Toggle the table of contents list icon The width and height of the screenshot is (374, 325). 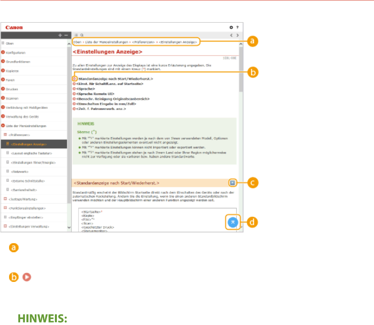click(76, 35)
